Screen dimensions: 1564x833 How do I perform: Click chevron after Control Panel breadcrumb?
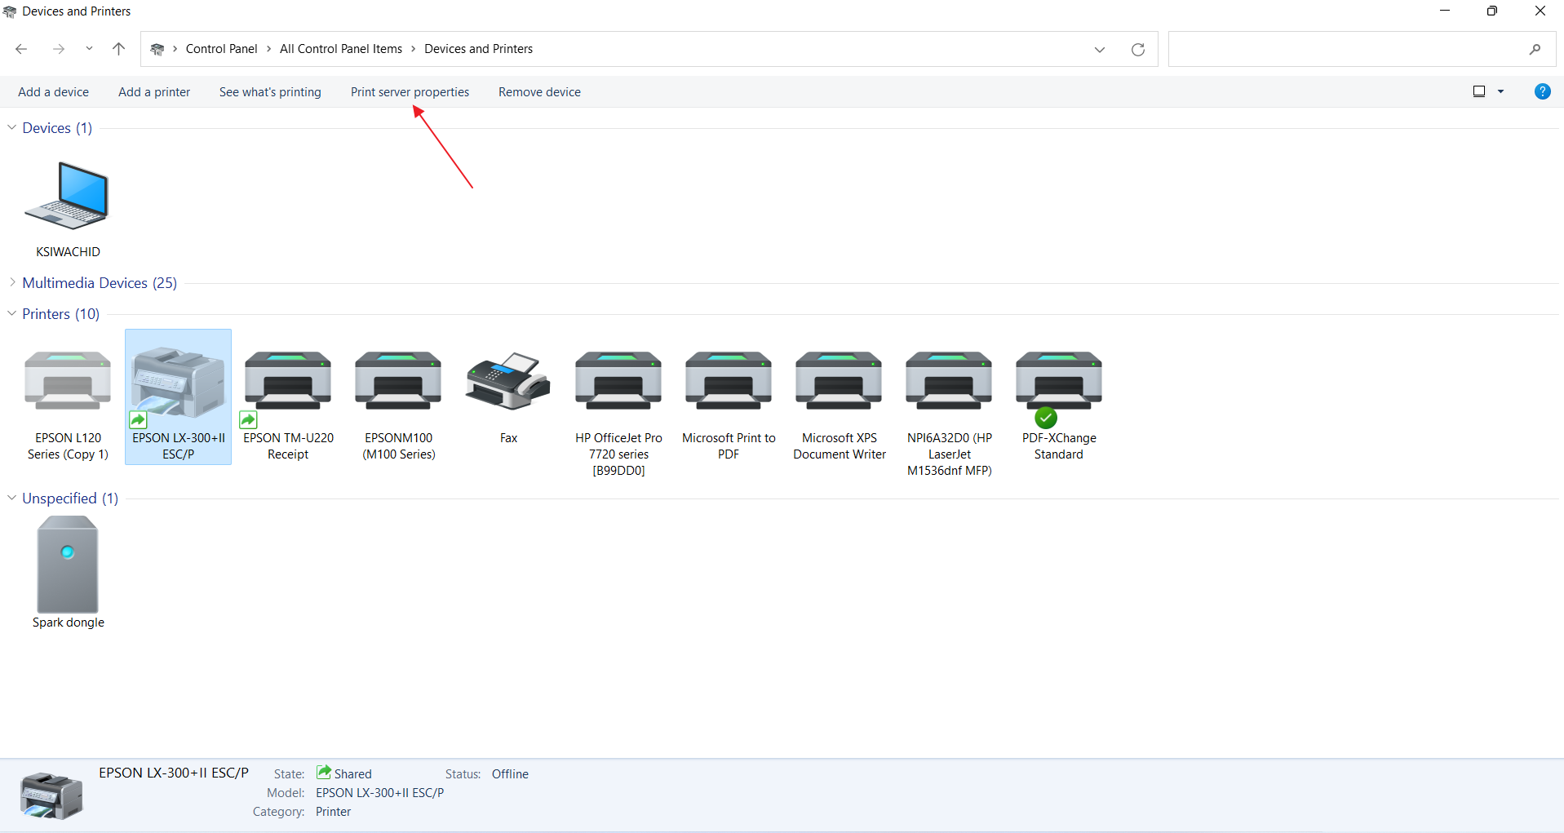point(268,49)
